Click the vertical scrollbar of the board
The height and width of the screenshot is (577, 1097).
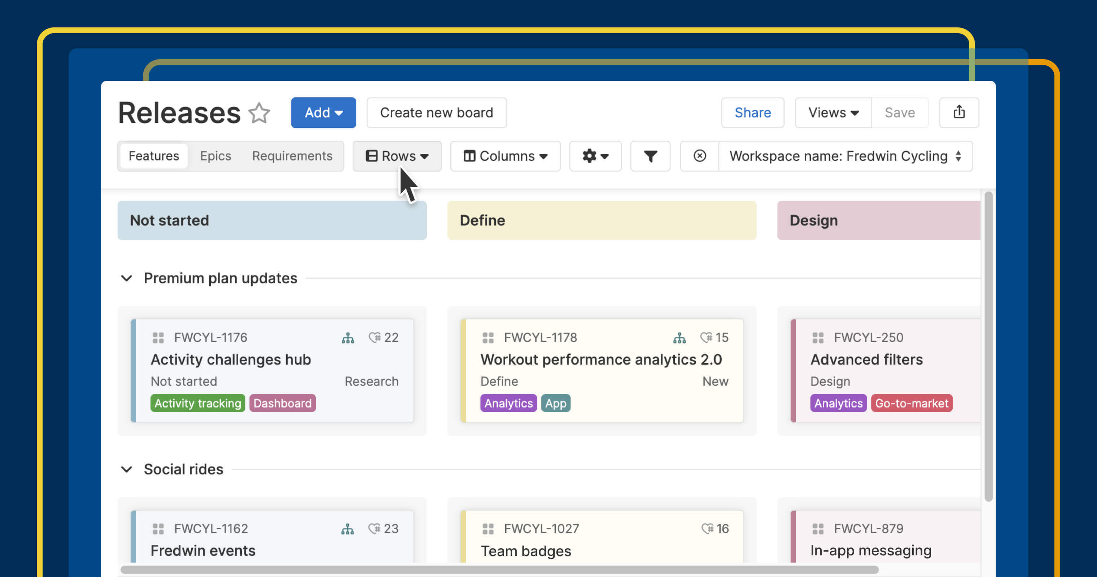(988, 347)
